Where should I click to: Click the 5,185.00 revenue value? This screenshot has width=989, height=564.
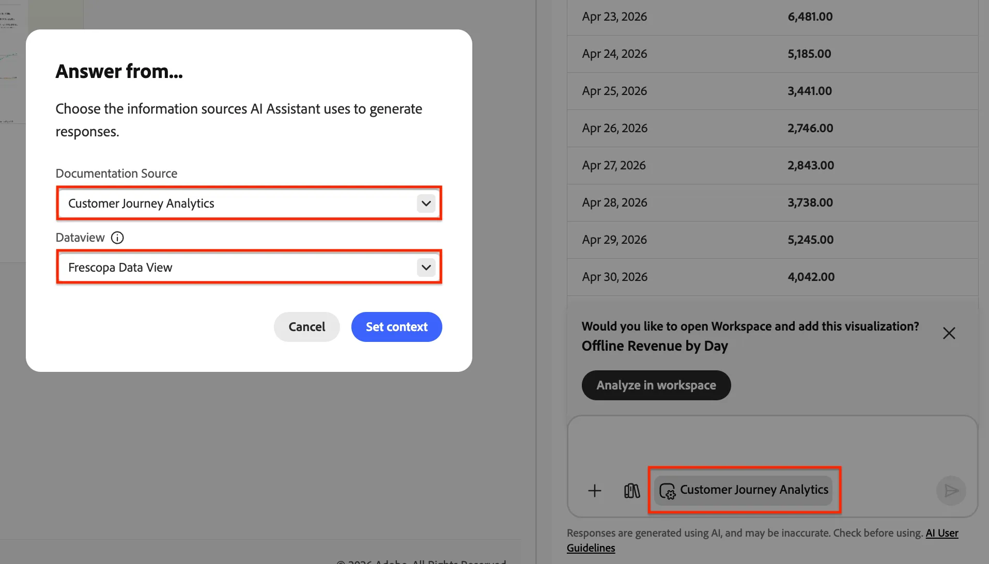click(x=810, y=54)
